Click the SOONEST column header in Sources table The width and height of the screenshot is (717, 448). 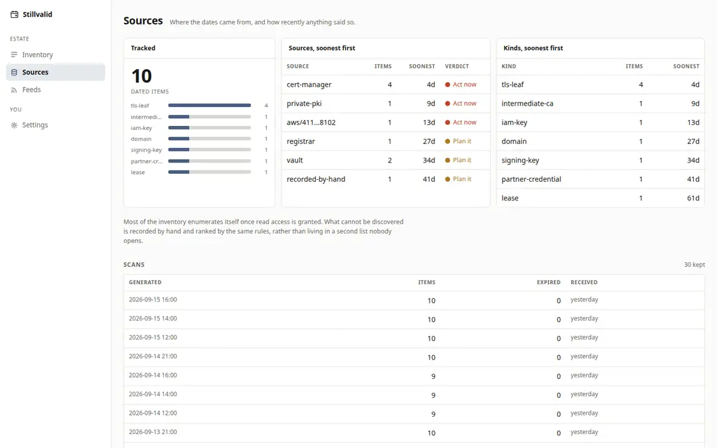click(422, 66)
